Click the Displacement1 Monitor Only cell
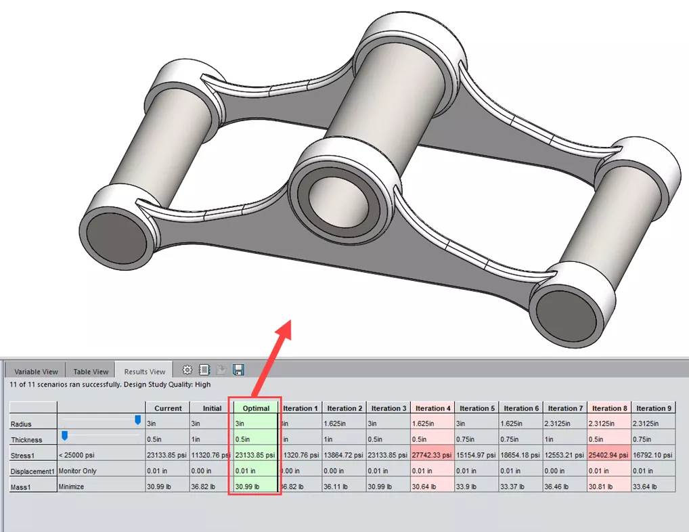Viewport: 689px width, 532px height. pos(101,471)
